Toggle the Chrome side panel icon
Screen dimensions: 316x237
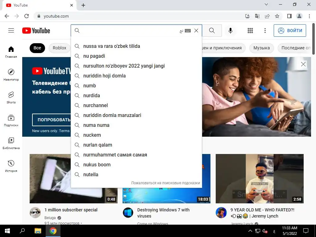click(x=289, y=16)
